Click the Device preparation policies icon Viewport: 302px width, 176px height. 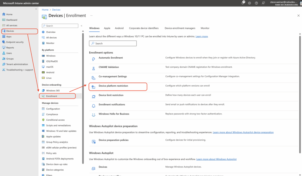(x=93, y=141)
